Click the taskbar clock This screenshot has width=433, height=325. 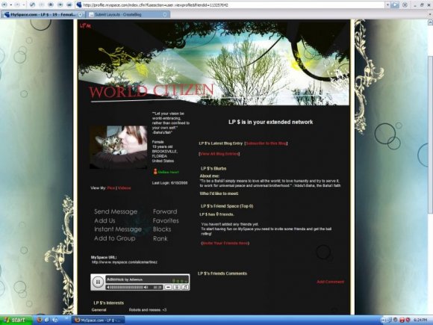click(420, 320)
